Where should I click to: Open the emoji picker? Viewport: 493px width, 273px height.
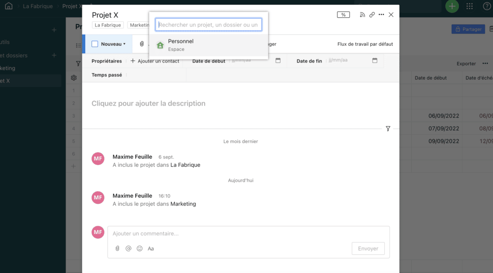tap(140, 248)
